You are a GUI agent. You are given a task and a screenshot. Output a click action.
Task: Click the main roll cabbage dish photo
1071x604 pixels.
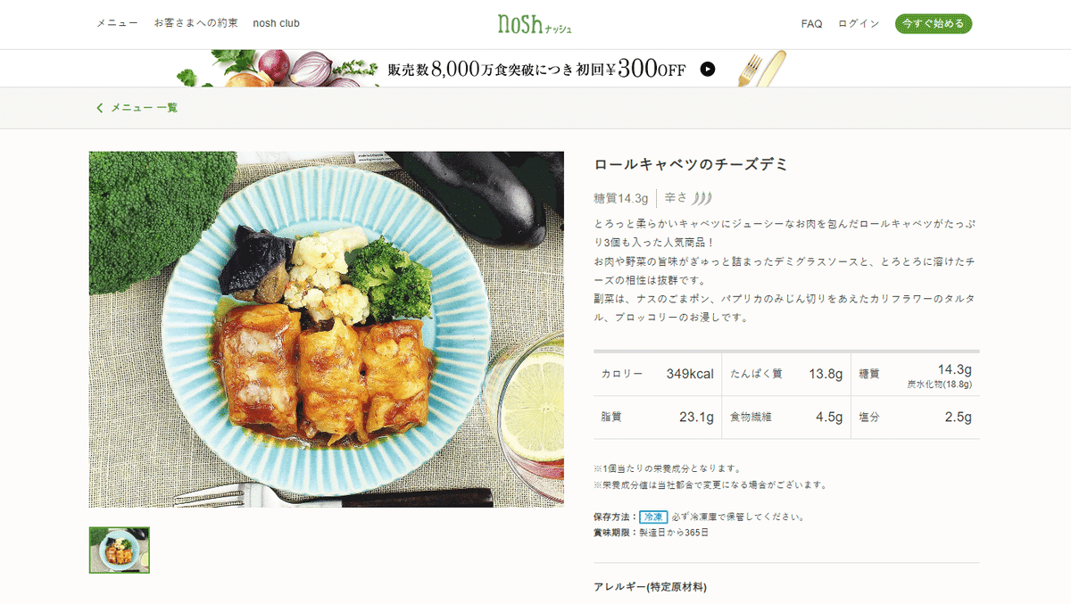point(327,329)
